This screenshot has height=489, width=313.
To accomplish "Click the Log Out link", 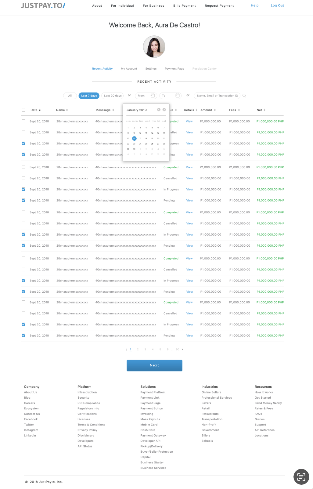I will coord(277,5).
